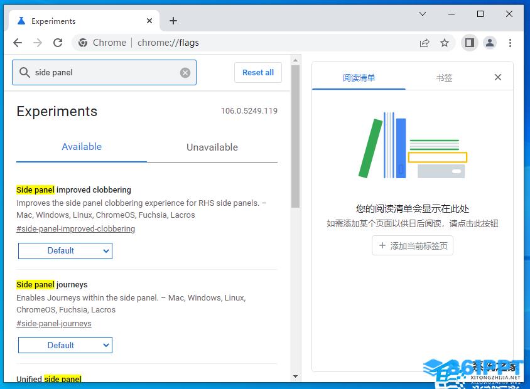
Task: Click the Side panel journeys title
Action: click(52, 285)
